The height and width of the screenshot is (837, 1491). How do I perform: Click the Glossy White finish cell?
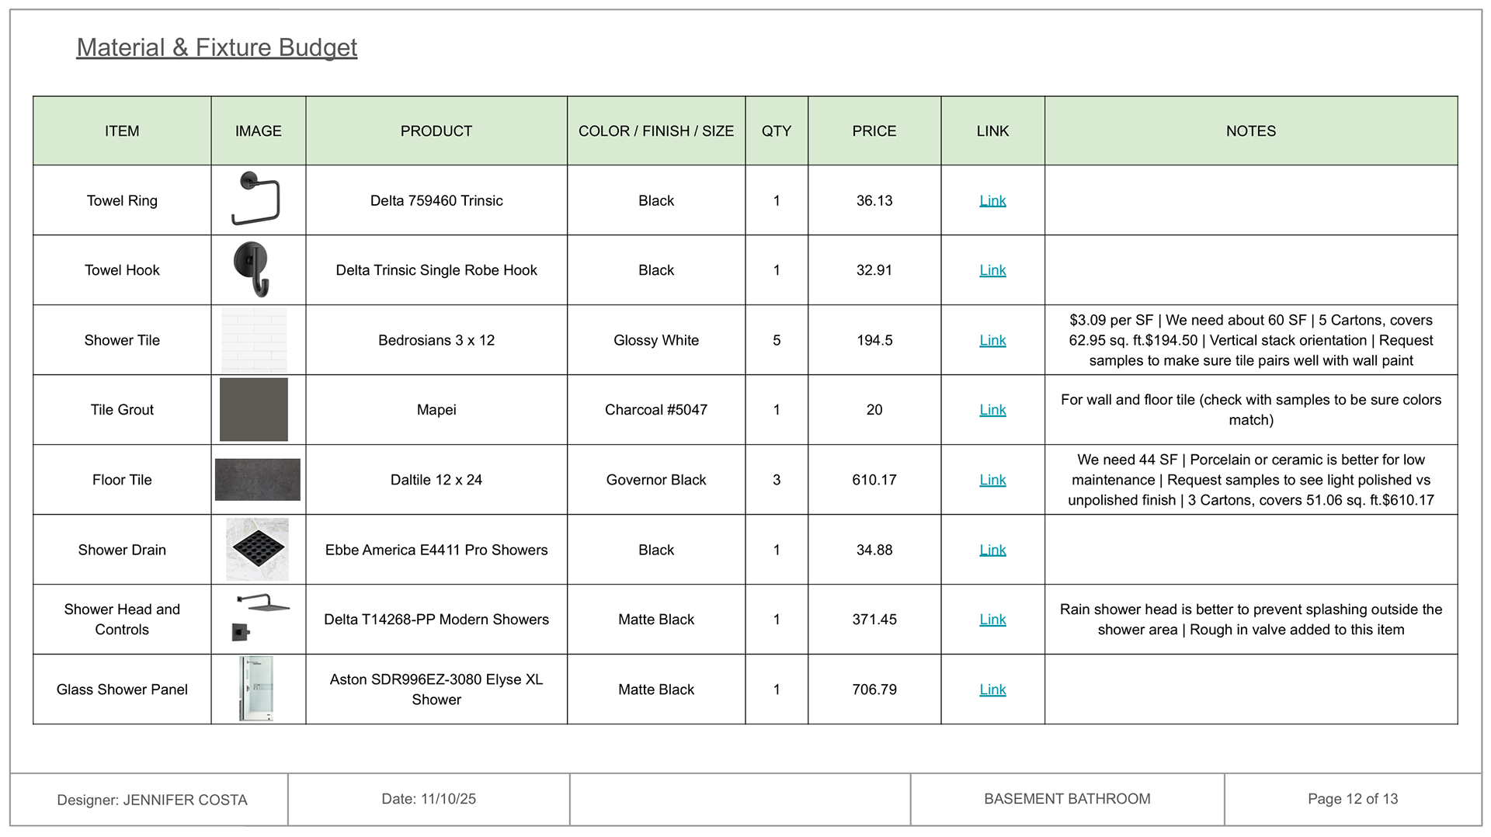(x=656, y=340)
